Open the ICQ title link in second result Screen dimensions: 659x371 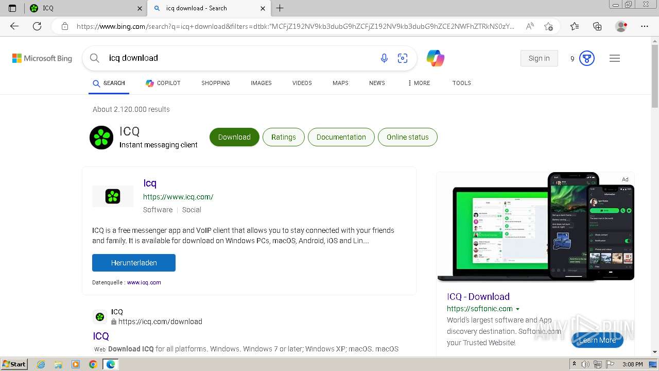coord(101,336)
